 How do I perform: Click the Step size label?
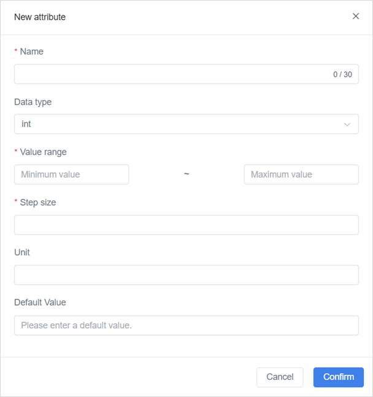[37, 202]
